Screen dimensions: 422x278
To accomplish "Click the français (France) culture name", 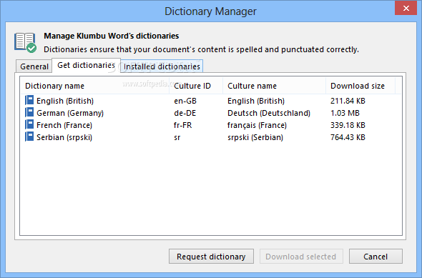I will (x=257, y=125).
